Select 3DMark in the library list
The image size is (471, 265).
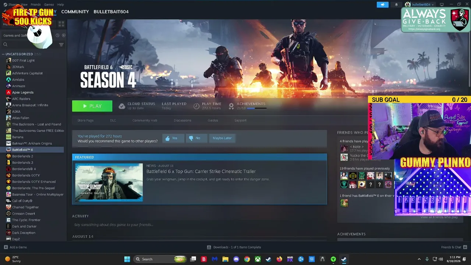click(x=18, y=67)
